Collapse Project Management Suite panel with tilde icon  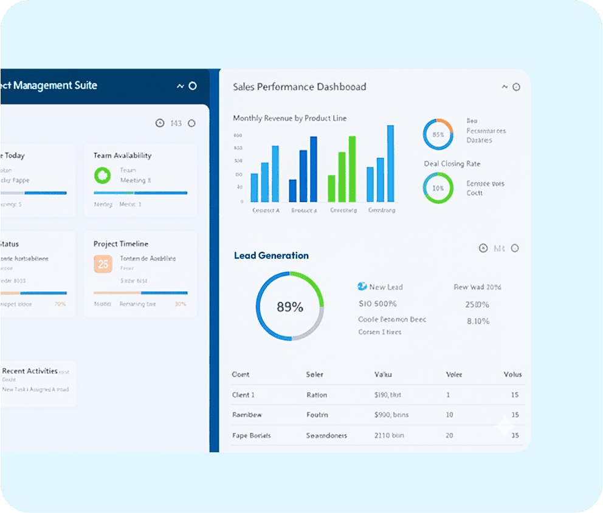pyautogui.click(x=180, y=86)
